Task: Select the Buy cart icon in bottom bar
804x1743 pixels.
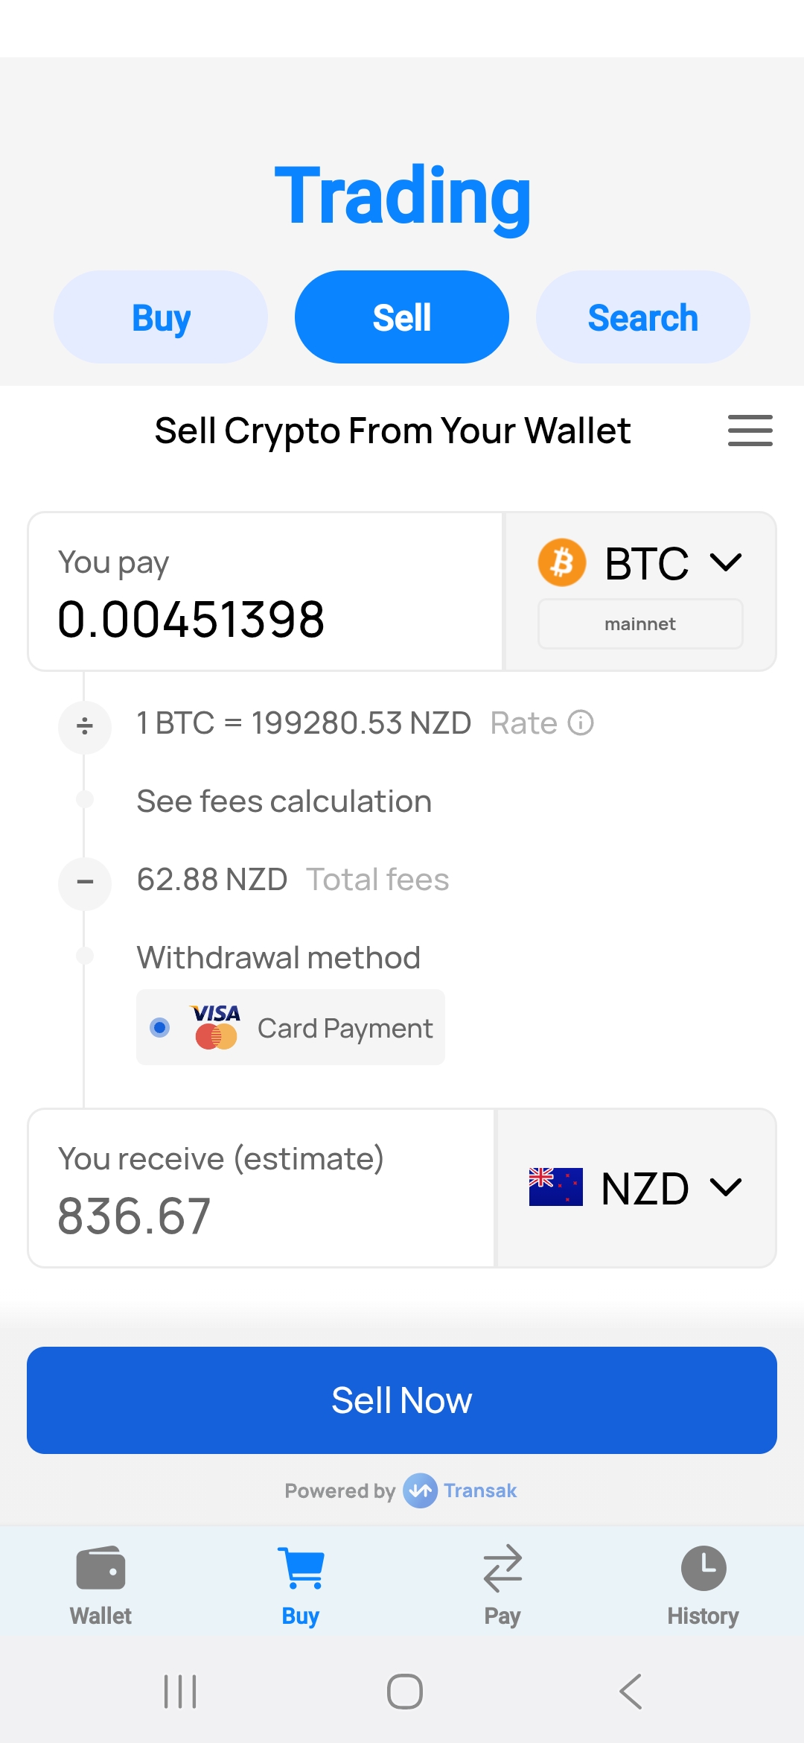Action: (301, 1568)
